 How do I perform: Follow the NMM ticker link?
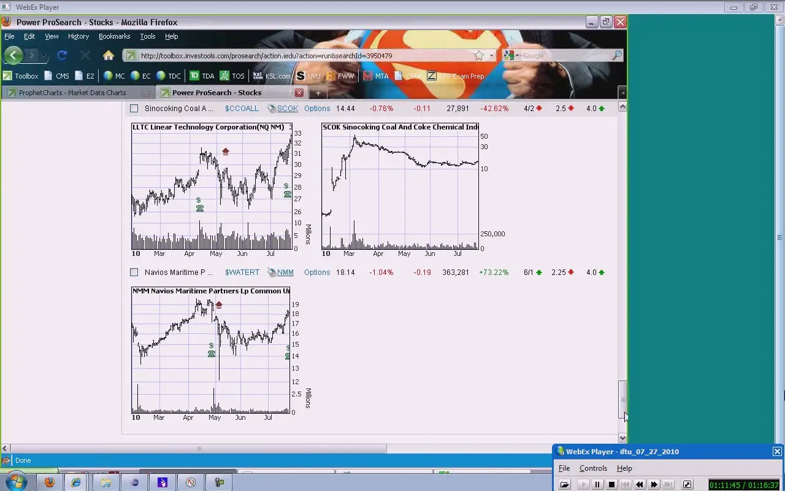[x=285, y=273]
